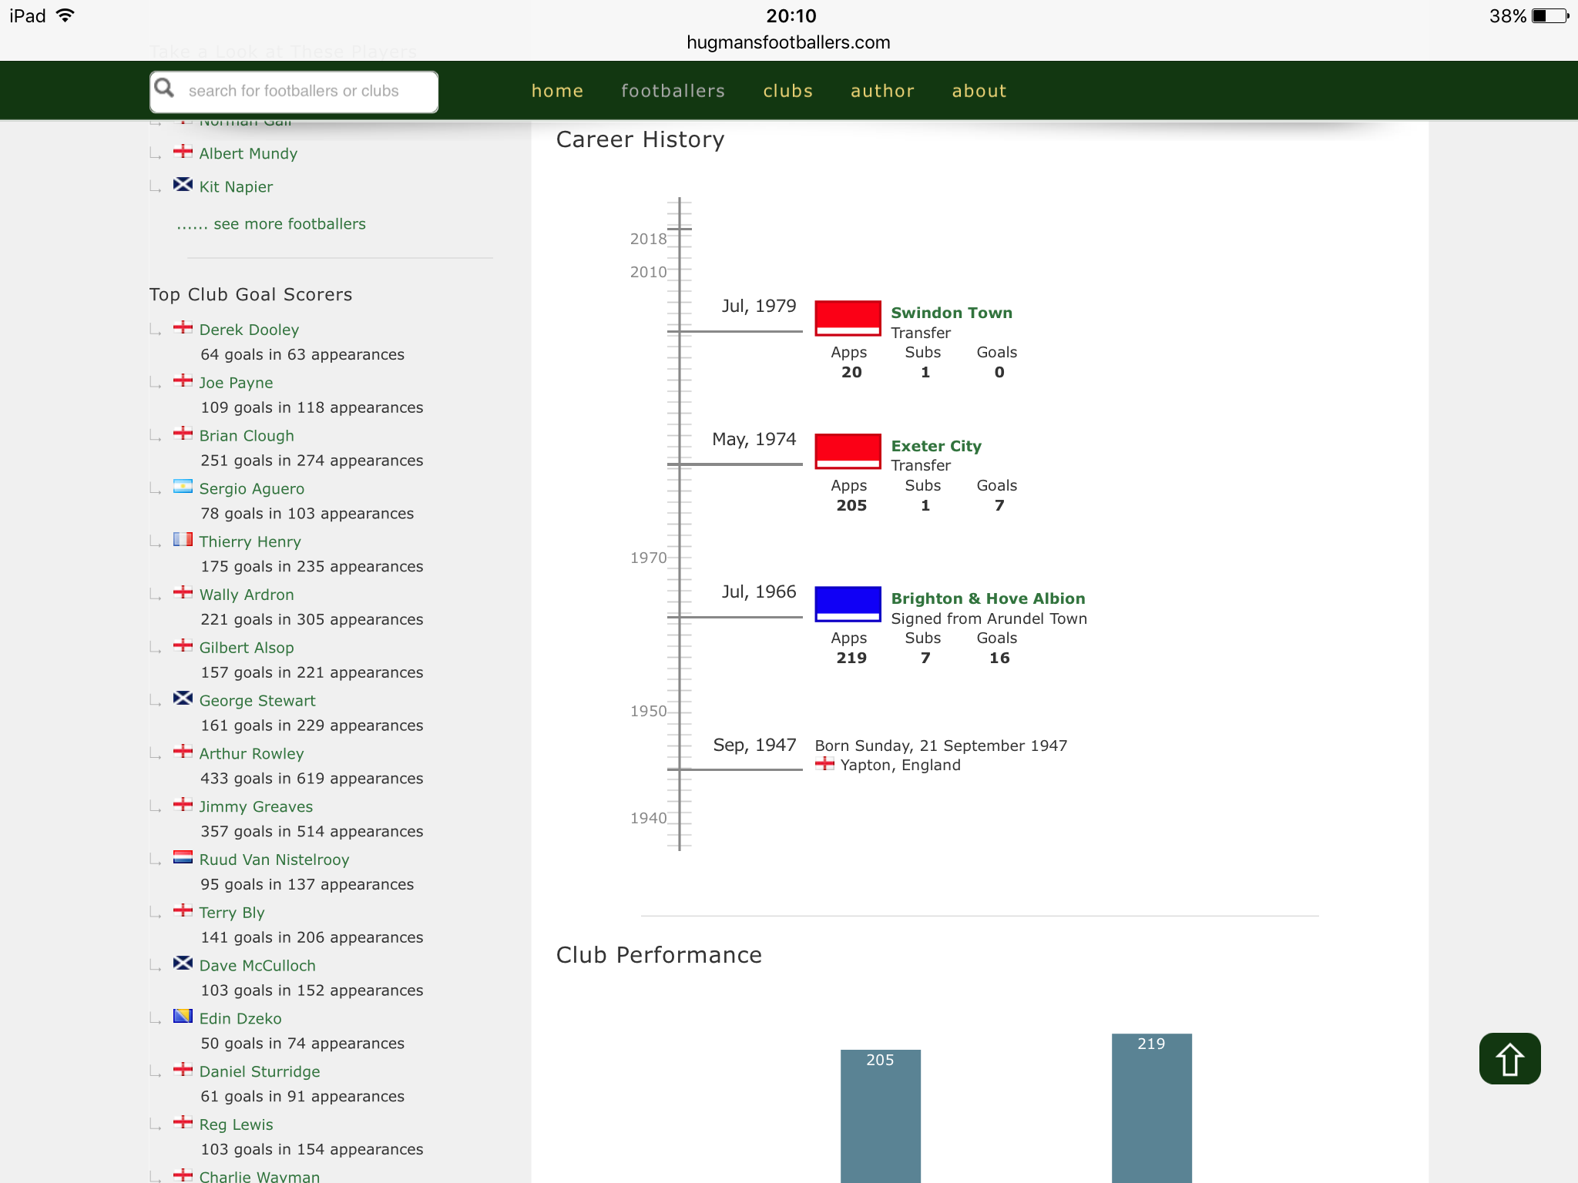The width and height of the screenshot is (1578, 1183).
Task: Click the England flag beside Daniel Sturridge
Action: 183,1069
